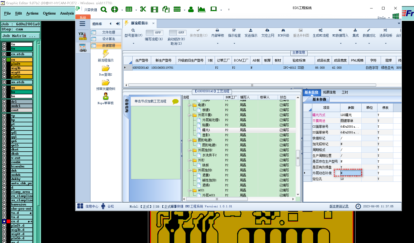414x243 pixels.
Task: Tick the checkbox for layer 'pln2t'
Action: [x=4, y=64]
